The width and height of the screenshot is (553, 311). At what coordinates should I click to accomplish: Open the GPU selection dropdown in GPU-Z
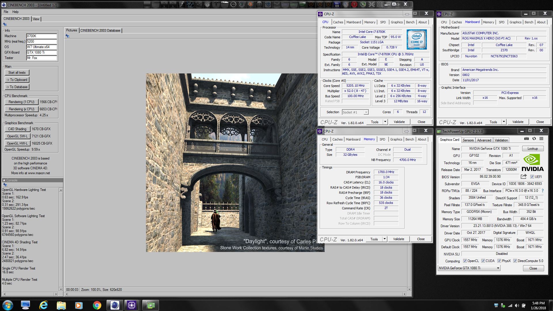point(469,268)
